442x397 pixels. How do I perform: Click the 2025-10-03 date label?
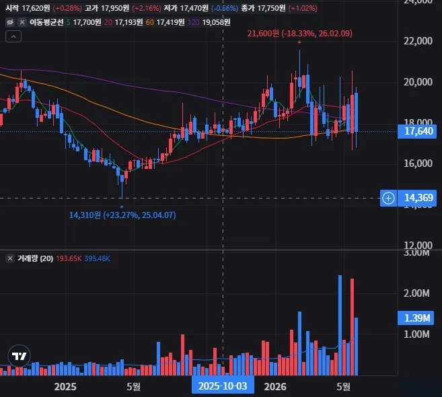(x=223, y=386)
